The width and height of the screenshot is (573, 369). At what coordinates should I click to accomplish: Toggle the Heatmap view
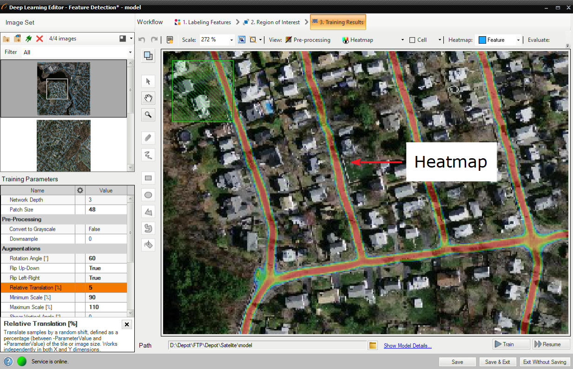tap(357, 40)
